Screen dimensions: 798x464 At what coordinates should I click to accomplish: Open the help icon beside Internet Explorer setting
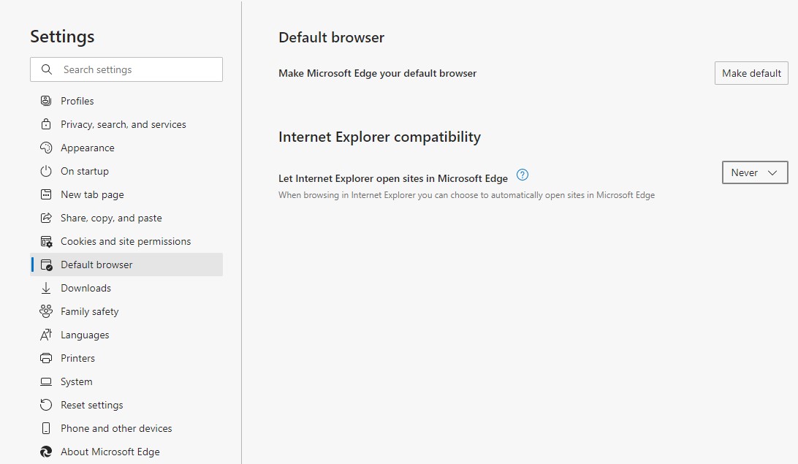522,175
